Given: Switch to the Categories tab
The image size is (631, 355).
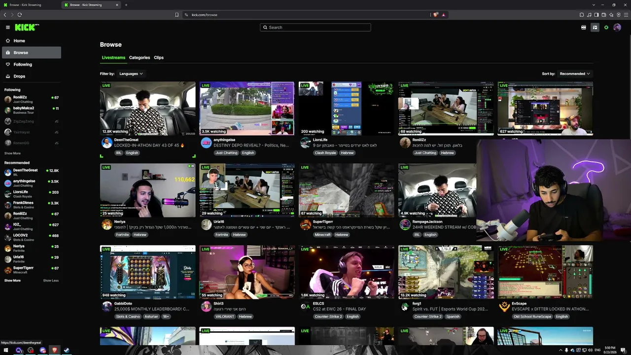Looking at the screenshot, I should click(x=140, y=58).
